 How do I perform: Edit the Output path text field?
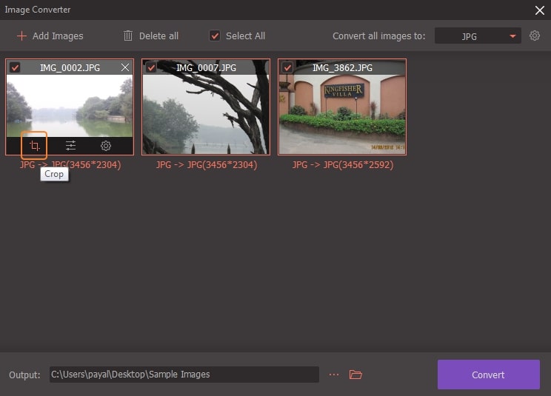(x=184, y=375)
